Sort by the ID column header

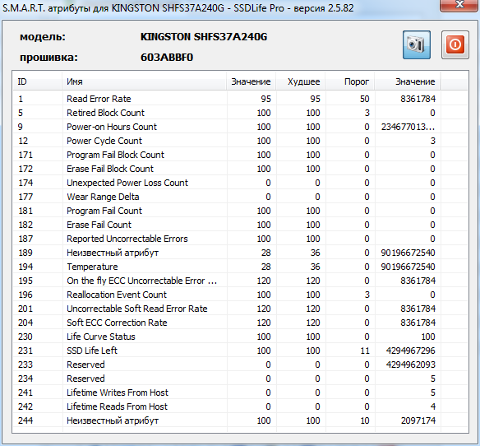pyautogui.click(x=38, y=81)
